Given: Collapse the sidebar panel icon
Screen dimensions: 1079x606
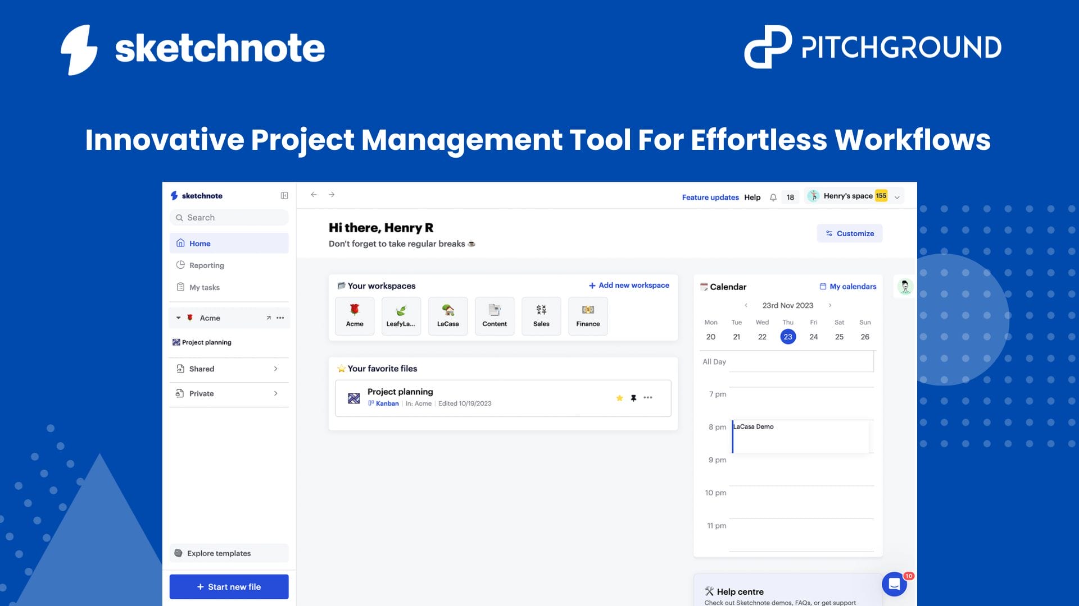Looking at the screenshot, I should (284, 196).
